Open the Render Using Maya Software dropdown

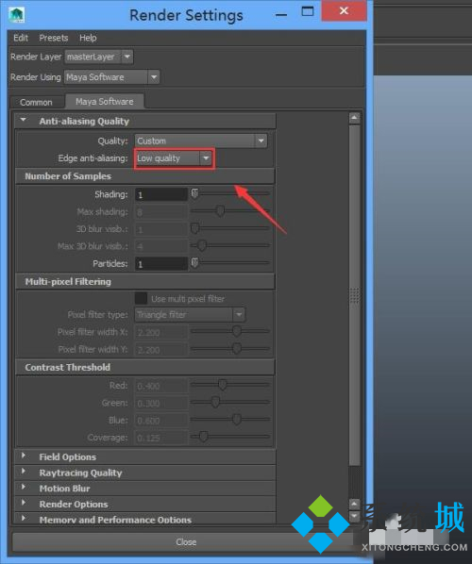click(x=111, y=77)
